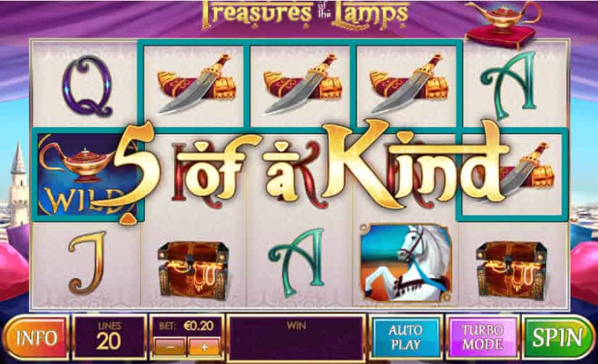Select the LINES 20 panel

tap(109, 337)
